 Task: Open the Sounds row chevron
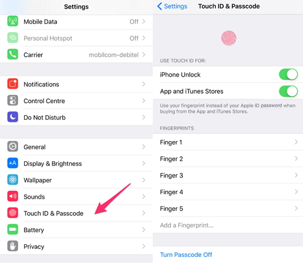click(x=144, y=196)
